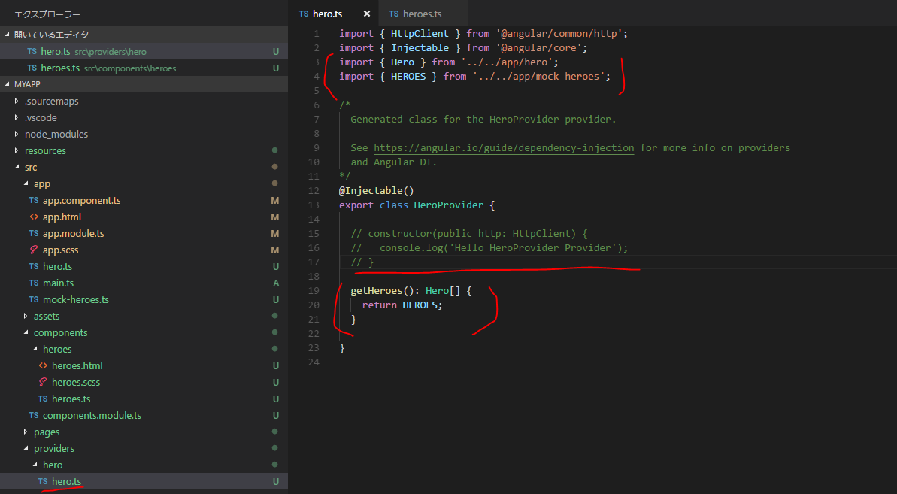Select the hero.ts editor tab

coord(327,14)
